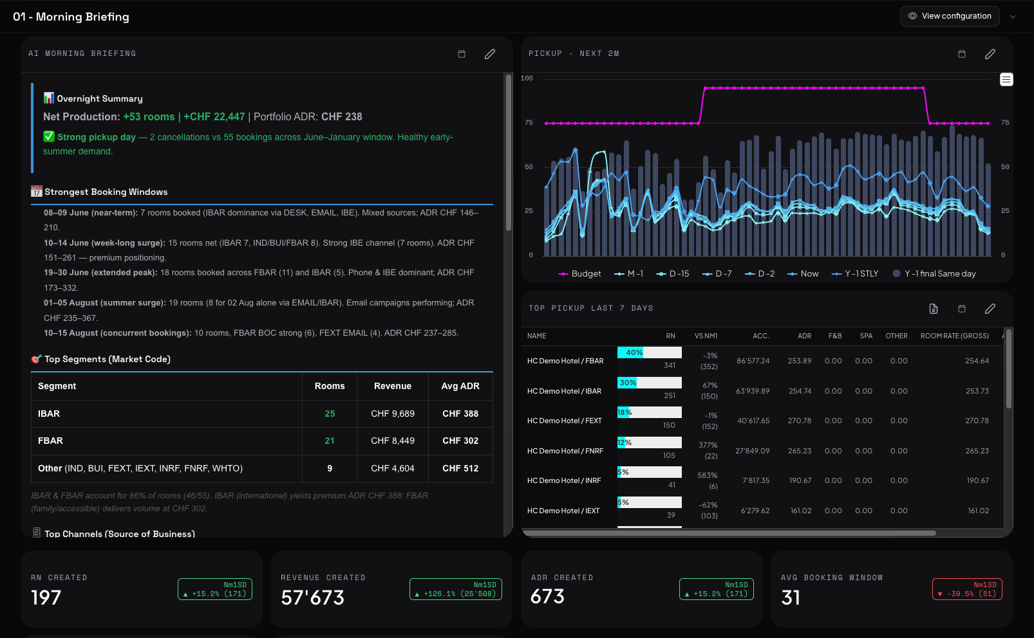Toggle Budget series in chart legend
Viewport: 1034px width, 638px height.
(579, 274)
